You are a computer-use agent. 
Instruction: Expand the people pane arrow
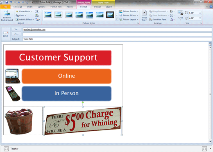[x=210, y=149]
